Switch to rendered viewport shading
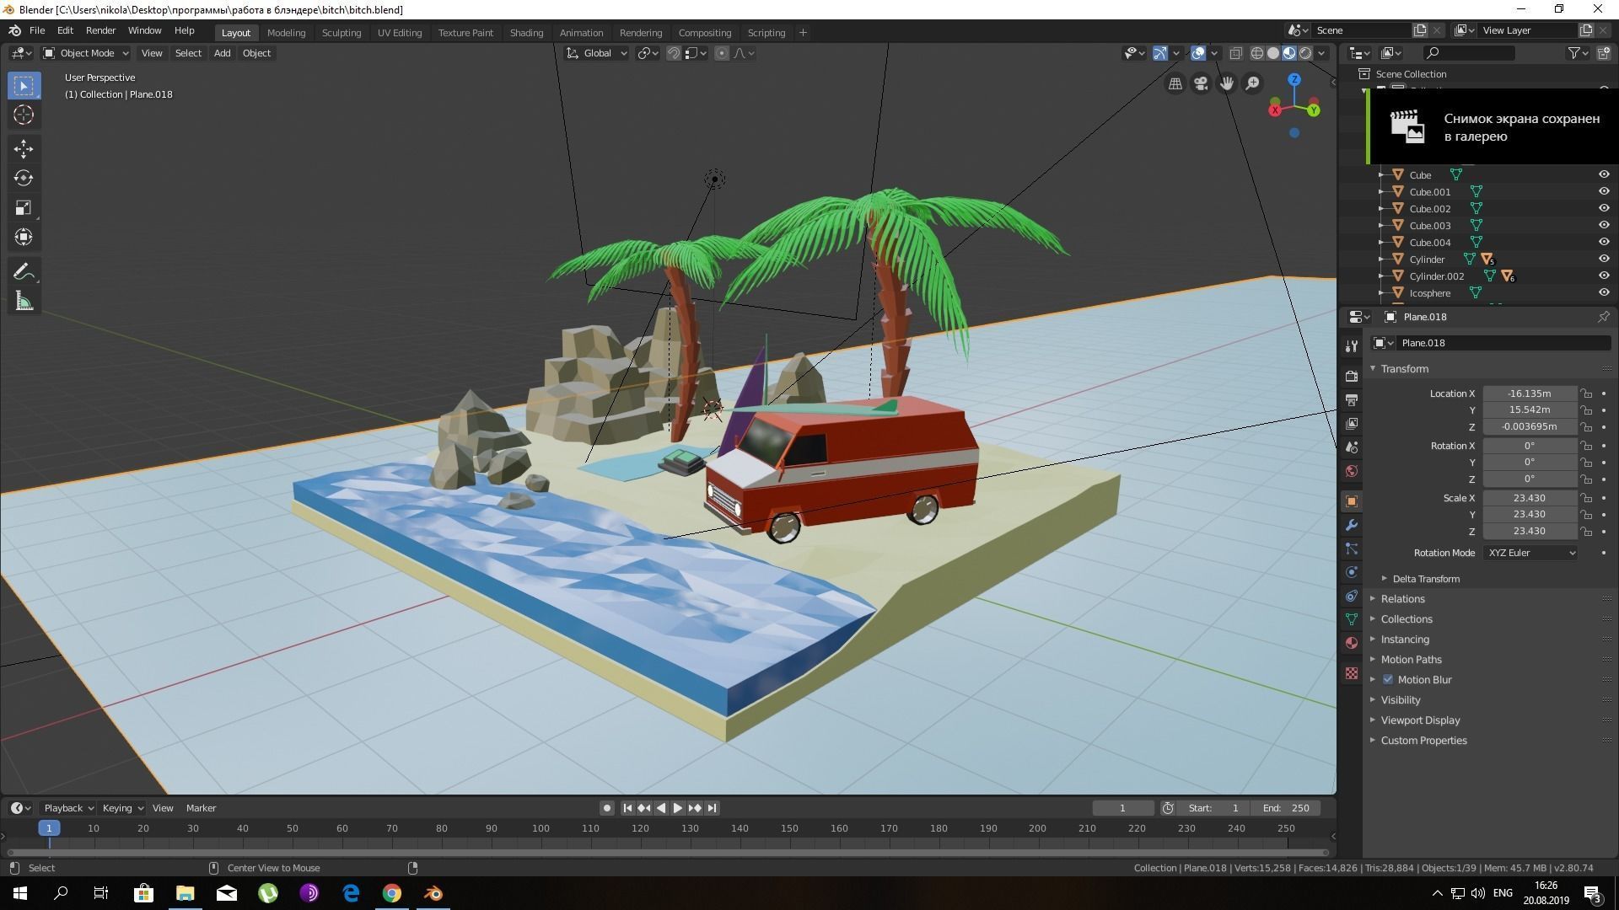Image resolution: width=1619 pixels, height=910 pixels. click(x=1305, y=53)
